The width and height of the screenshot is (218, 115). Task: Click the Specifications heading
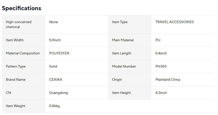(x=21, y=8)
